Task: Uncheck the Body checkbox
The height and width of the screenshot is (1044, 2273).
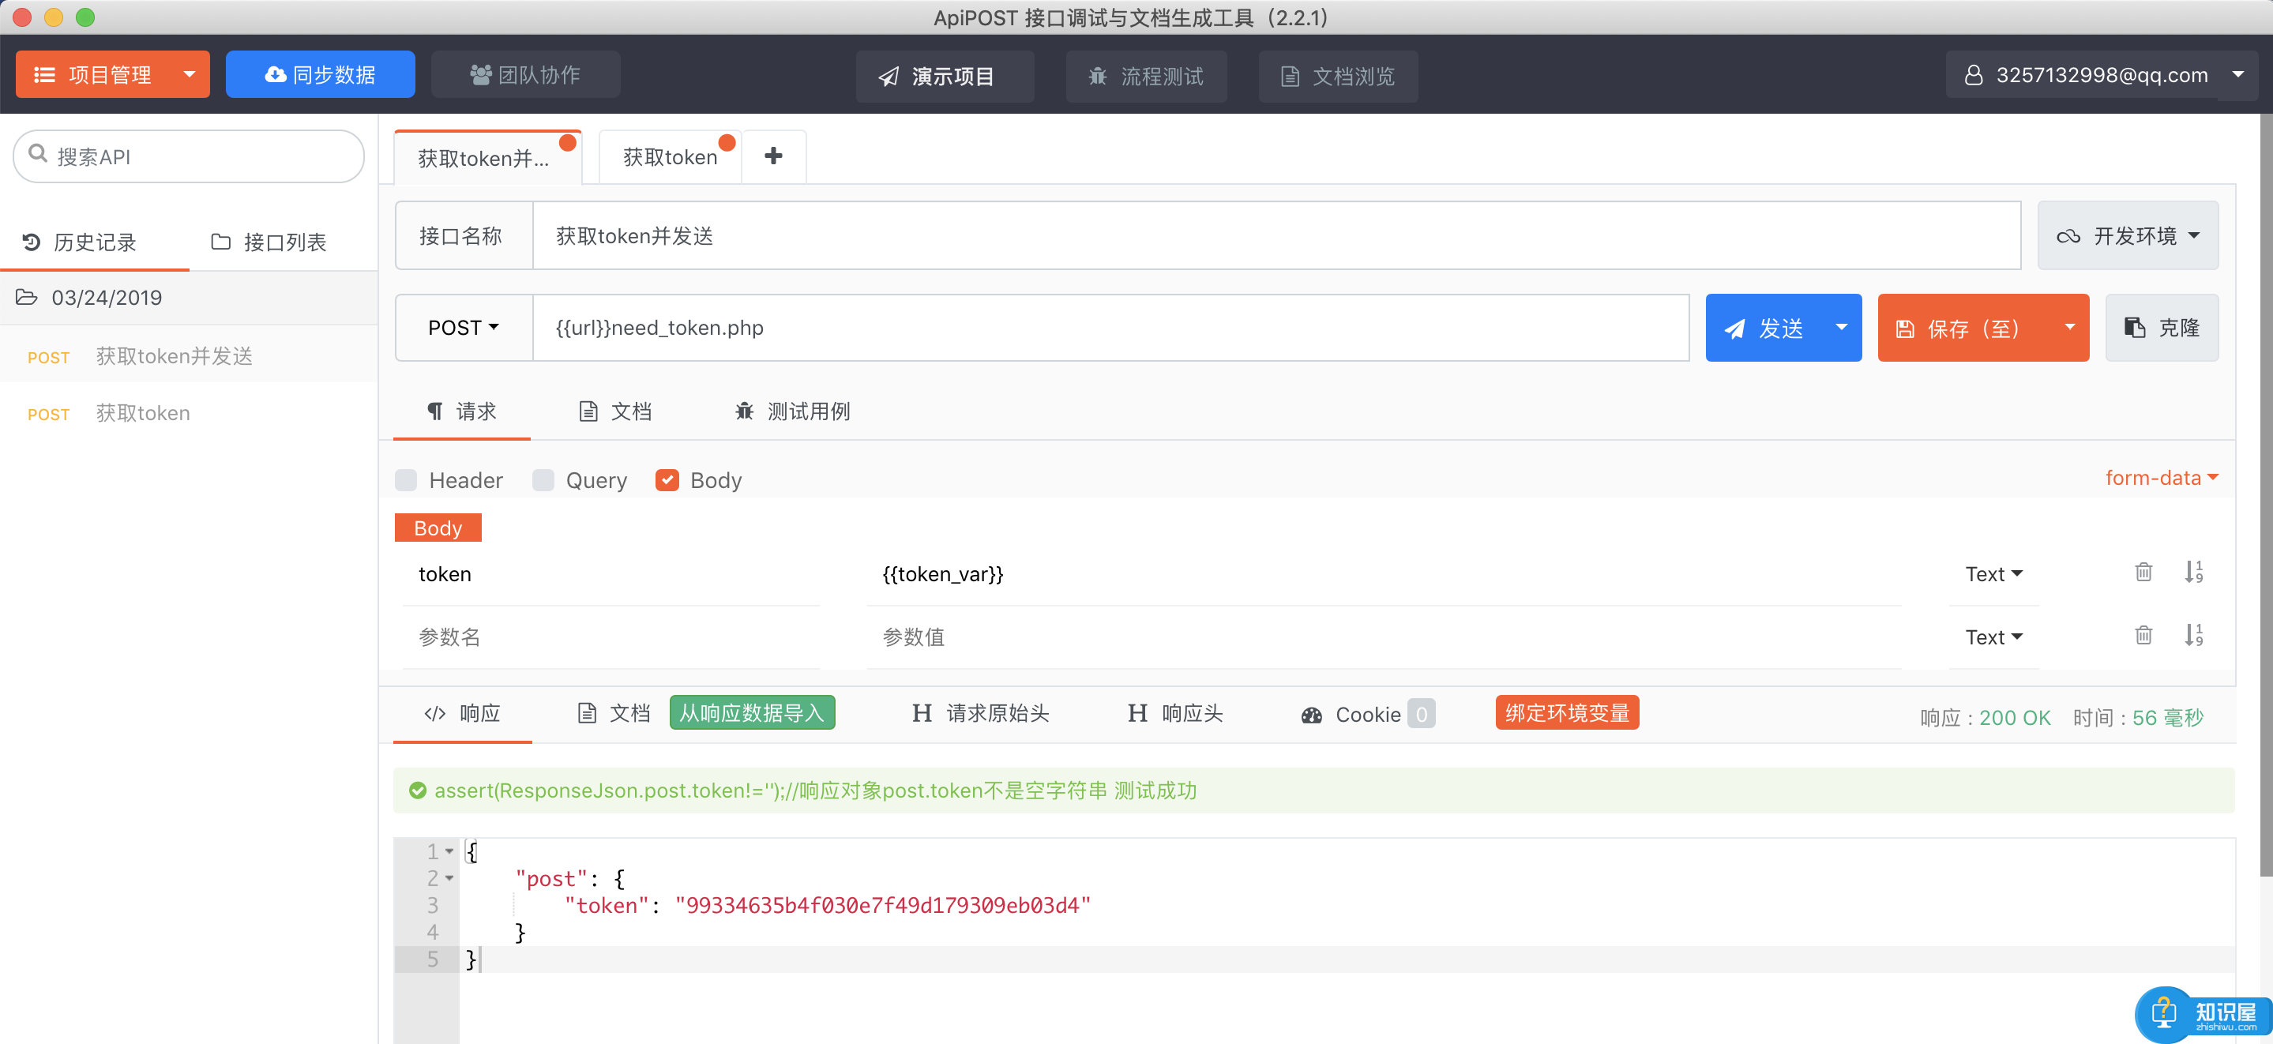Action: (667, 480)
